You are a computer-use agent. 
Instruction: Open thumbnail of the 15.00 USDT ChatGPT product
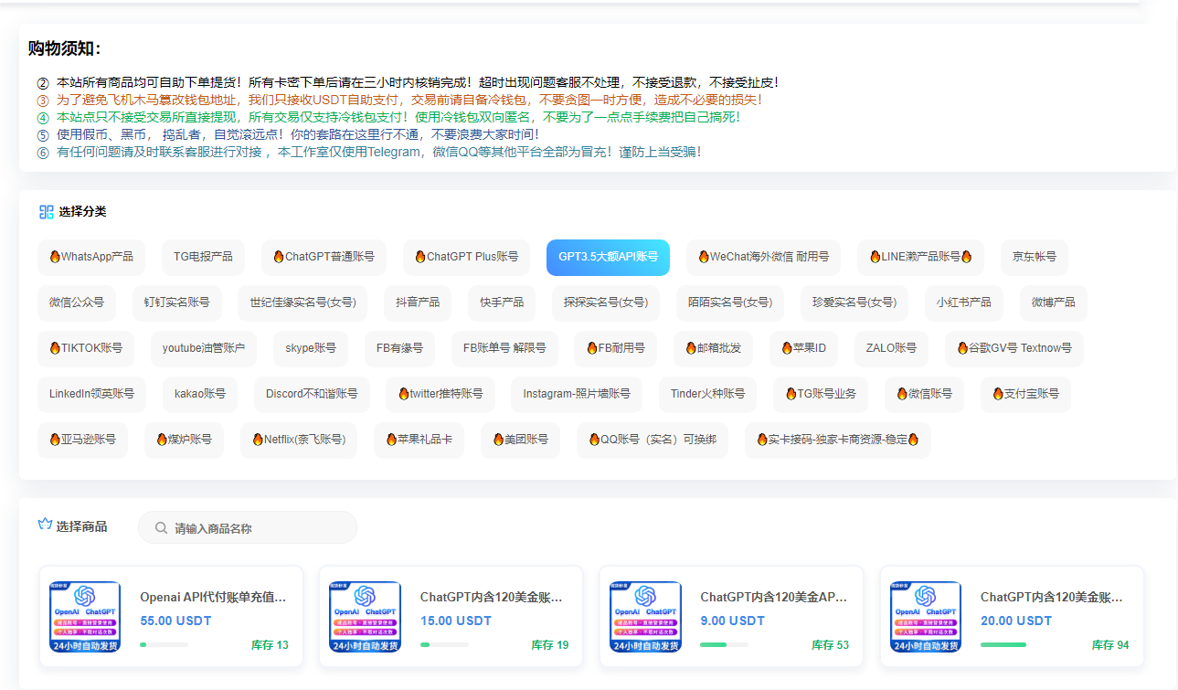[365, 617]
